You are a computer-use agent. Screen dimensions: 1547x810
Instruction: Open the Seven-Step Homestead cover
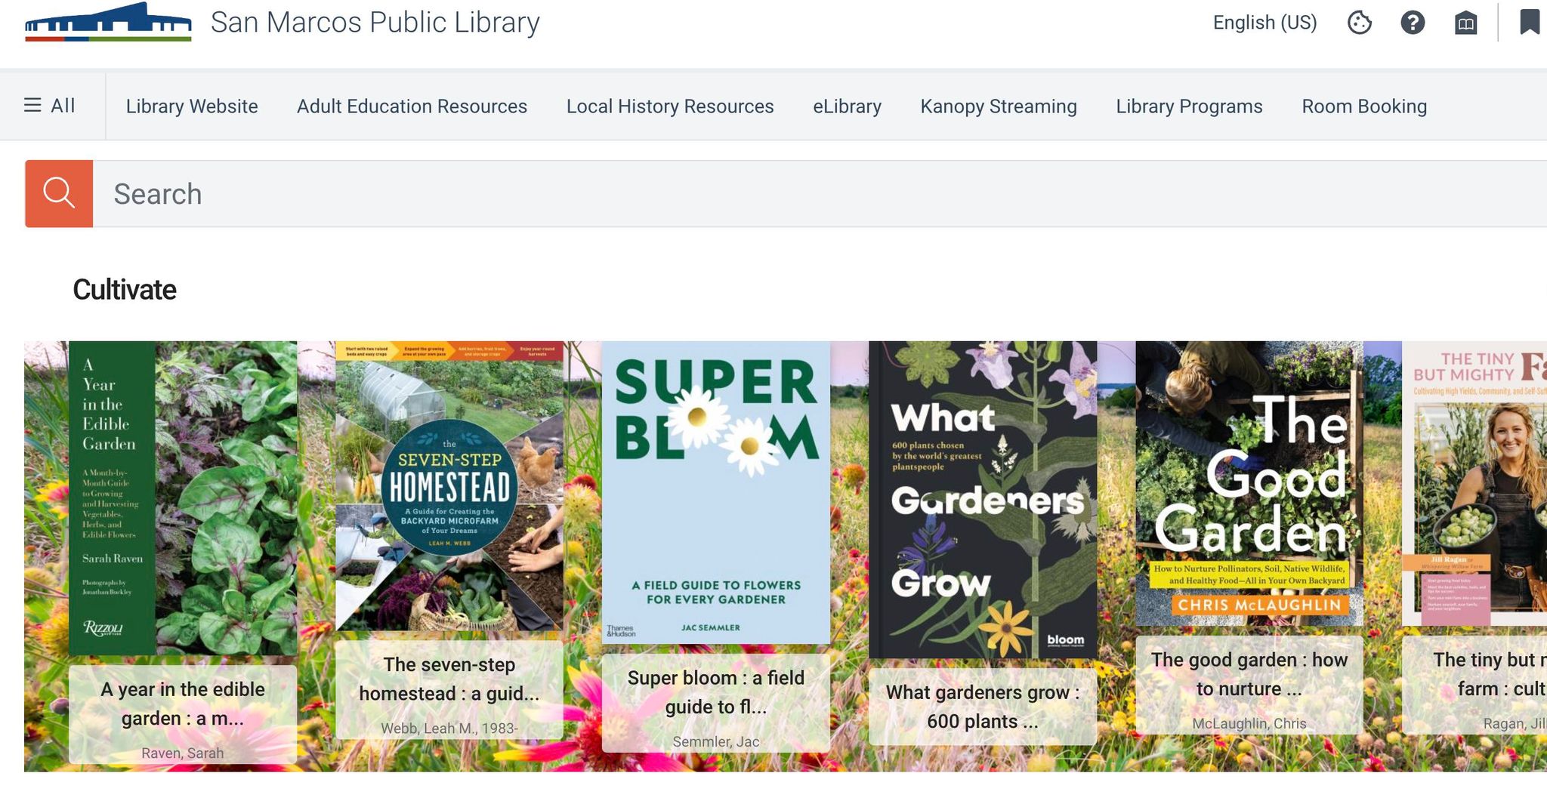[449, 486]
